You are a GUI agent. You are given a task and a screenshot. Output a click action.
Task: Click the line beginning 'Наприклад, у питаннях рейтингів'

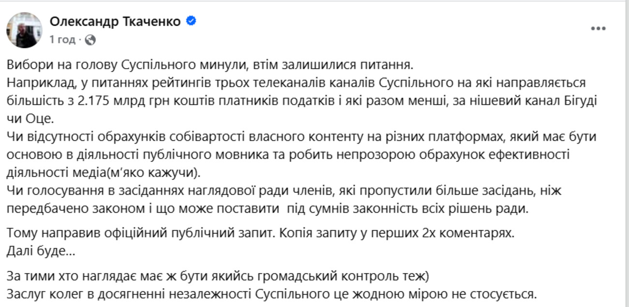(300, 82)
